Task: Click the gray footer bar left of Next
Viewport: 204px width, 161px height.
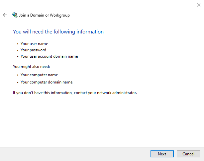Action: pos(73,154)
